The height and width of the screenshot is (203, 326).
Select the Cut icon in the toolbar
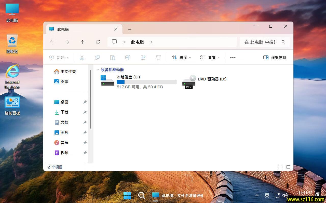pyautogui.click(x=82, y=57)
